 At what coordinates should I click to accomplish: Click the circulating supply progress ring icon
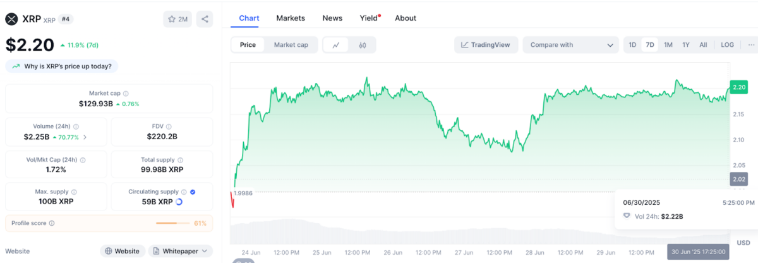(179, 202)
